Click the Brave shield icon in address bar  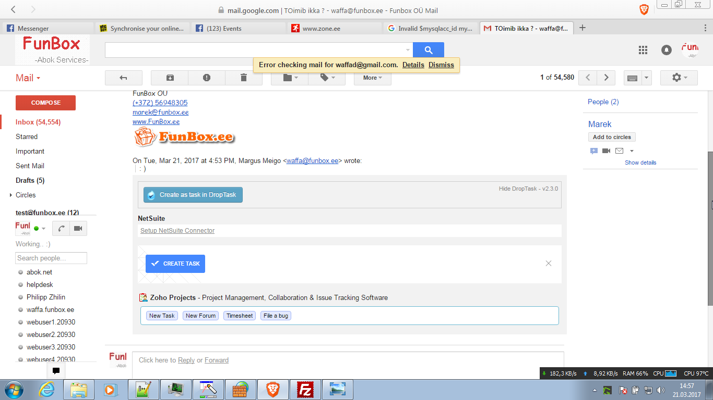coord(644,10)
